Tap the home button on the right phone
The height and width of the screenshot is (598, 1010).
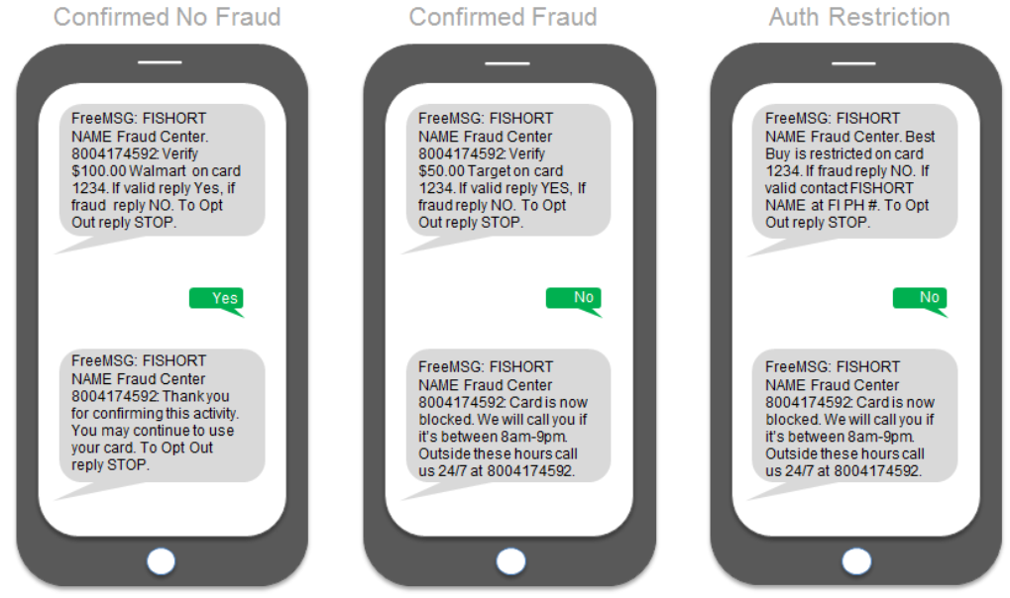[x=856, y=561]
